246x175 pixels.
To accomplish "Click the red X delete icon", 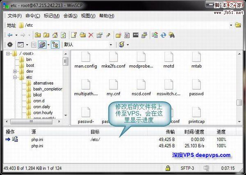I will pyautogui.click(x=91, y=35).
